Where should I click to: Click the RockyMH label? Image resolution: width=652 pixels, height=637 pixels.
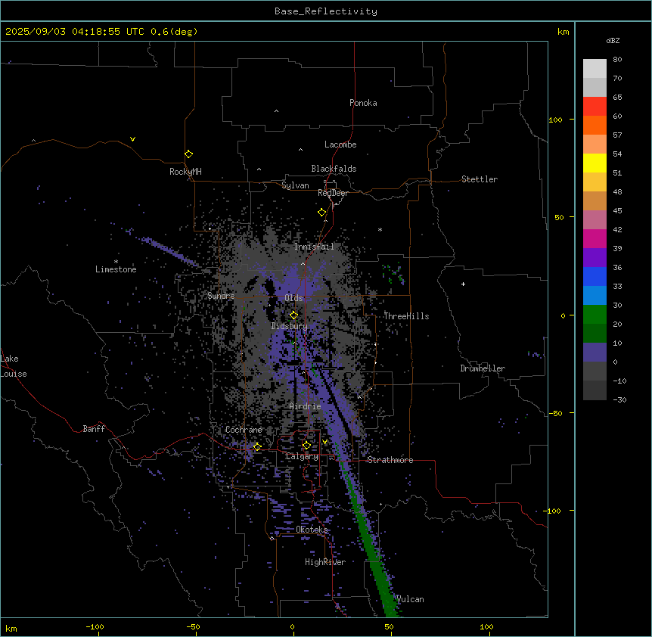[185, 172]
